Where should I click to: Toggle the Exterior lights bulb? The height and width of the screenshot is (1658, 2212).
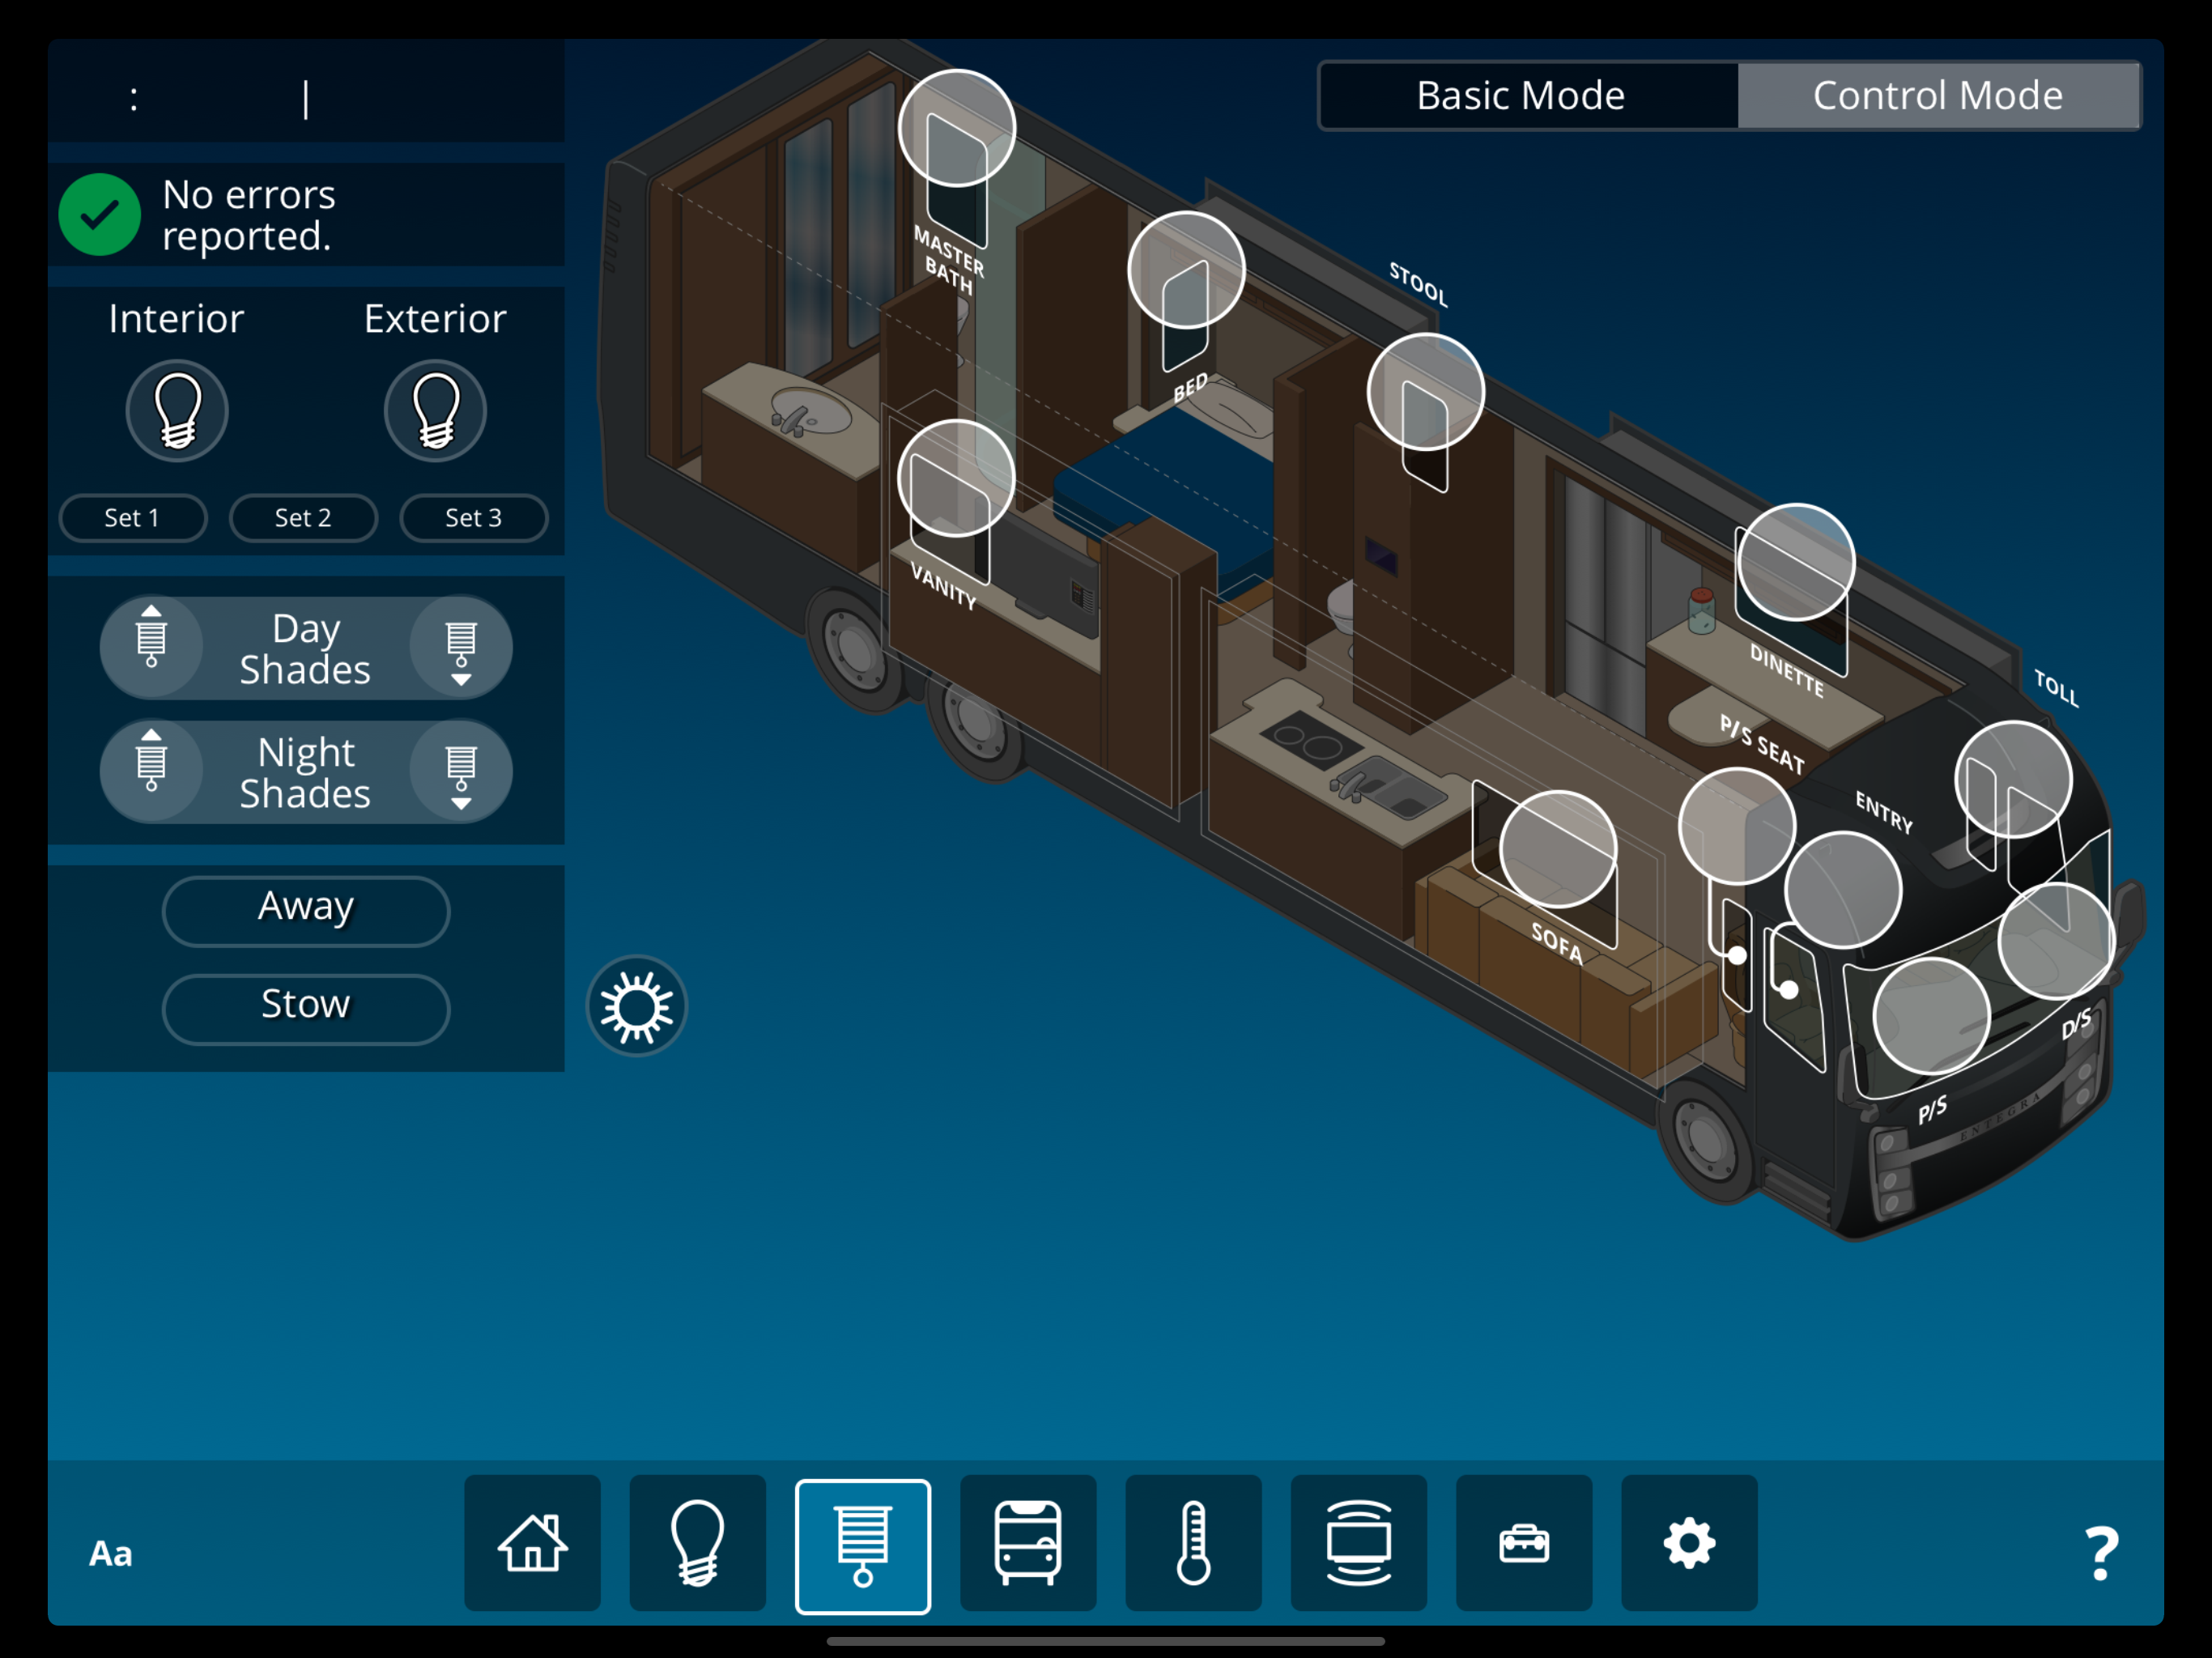[435, 410]
